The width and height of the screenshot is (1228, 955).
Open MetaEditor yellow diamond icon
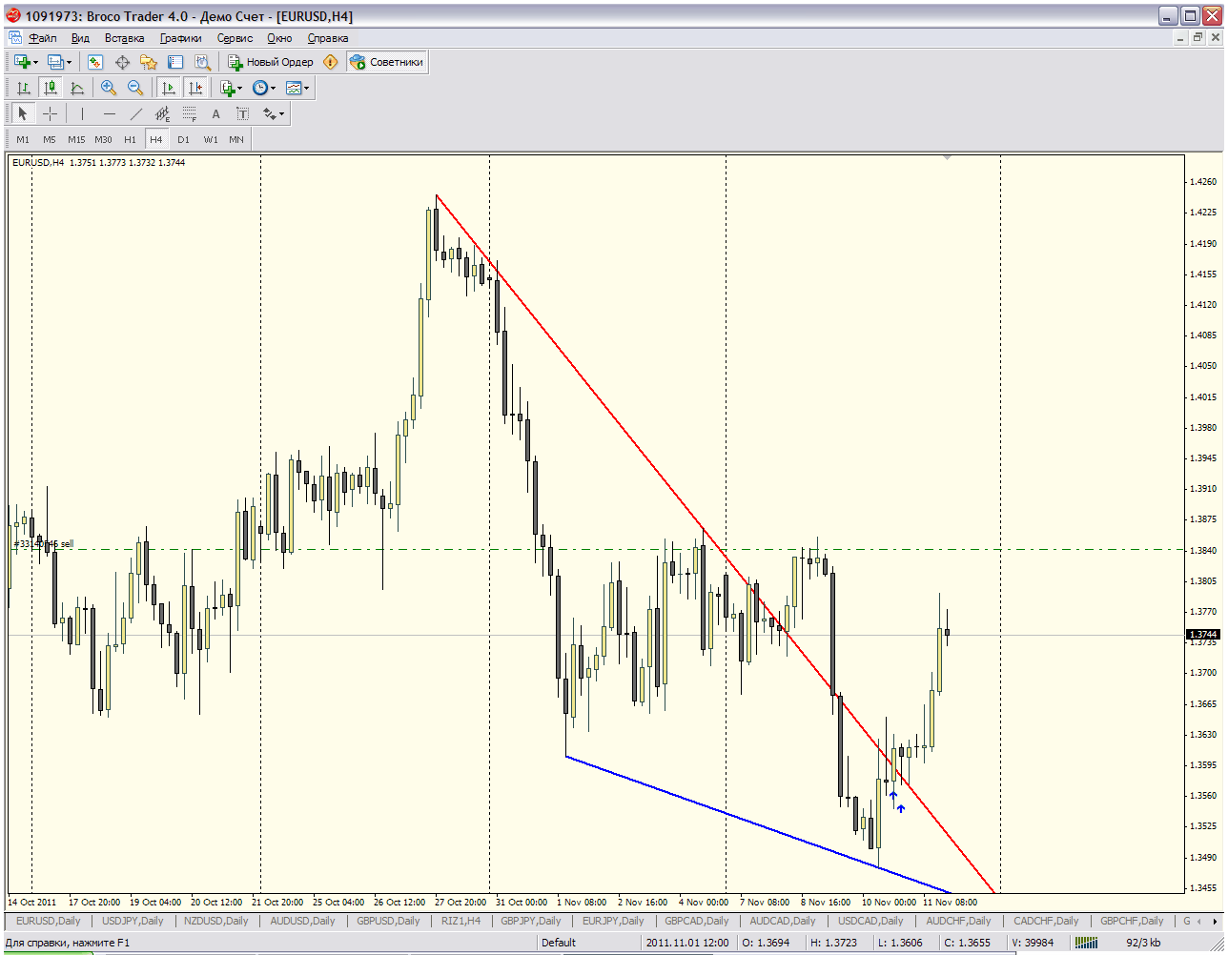(331, 62)
